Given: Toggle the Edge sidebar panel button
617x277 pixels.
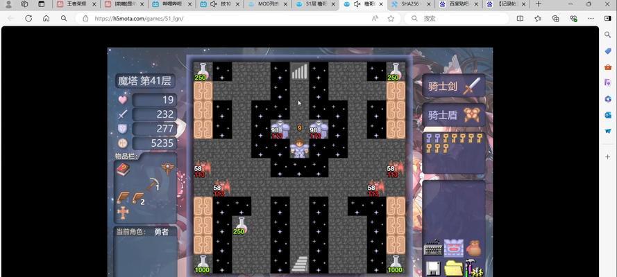Looking at the screenshot, I should tap(607, 19).
